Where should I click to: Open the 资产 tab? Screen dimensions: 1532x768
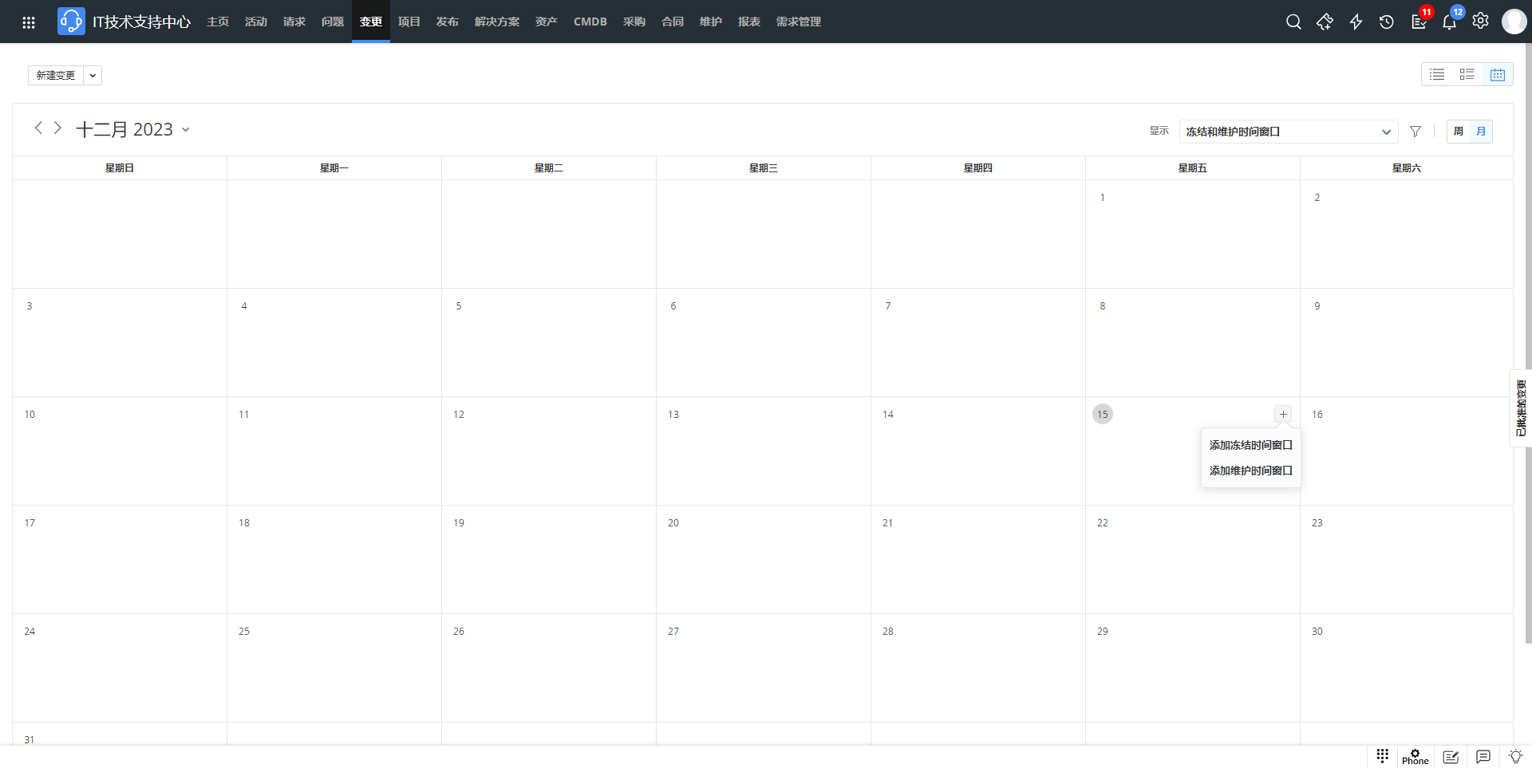tap(547, 22)
